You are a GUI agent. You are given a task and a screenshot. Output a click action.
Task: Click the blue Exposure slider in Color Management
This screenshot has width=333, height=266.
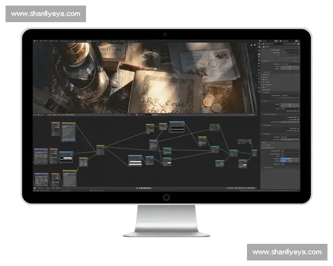click(x=288, y=159)
